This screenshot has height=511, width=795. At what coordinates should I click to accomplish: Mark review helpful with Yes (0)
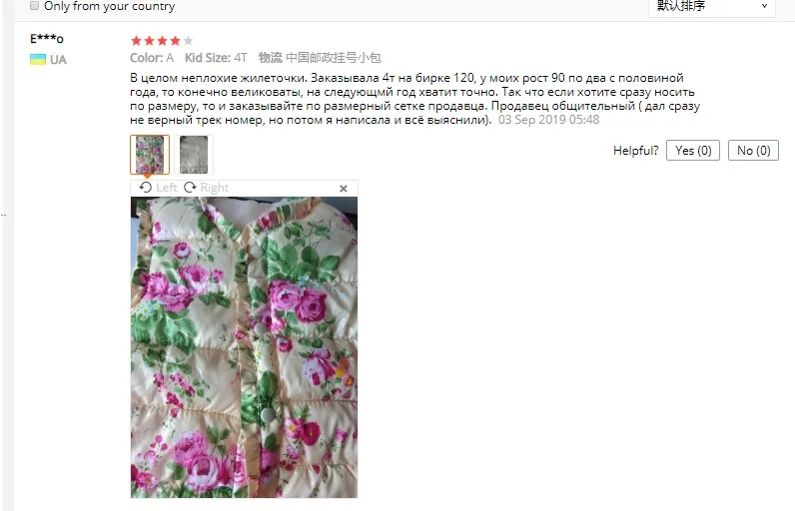click(x=692, y=151)
